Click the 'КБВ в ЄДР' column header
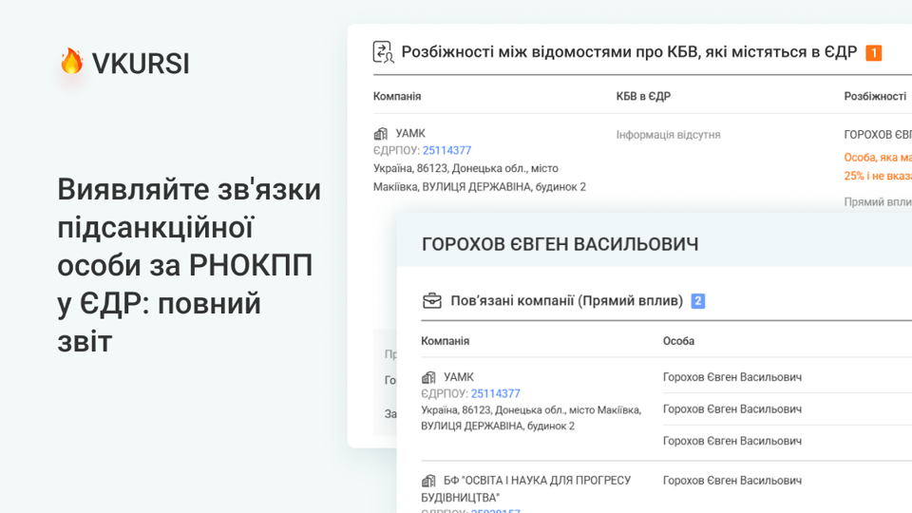 pos(643,96)
